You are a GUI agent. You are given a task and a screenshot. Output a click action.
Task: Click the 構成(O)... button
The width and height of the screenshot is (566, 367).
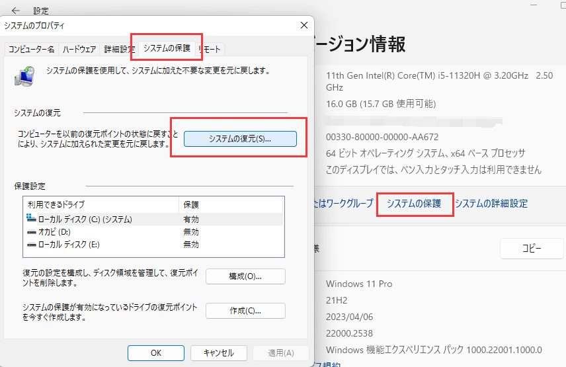[245, 276]
